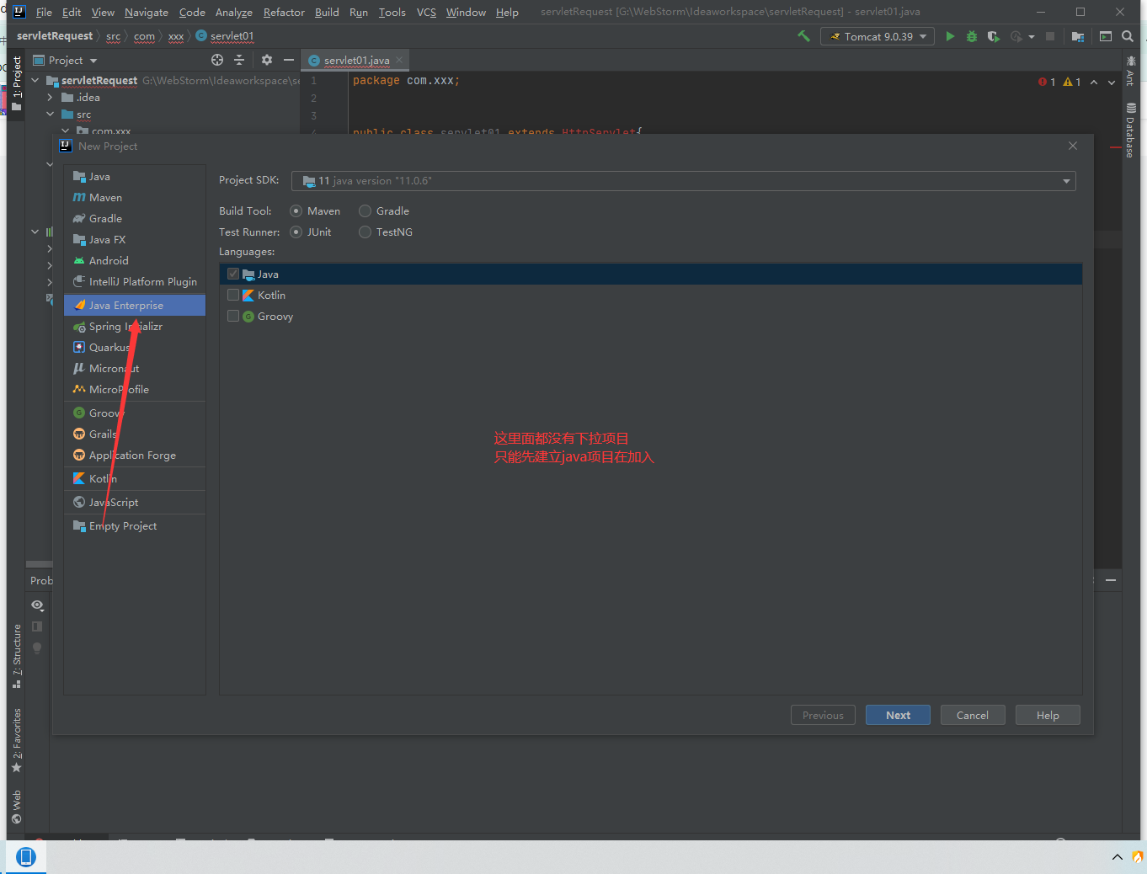Click the Previous button
1147x874 pixels.
[823, 715]
